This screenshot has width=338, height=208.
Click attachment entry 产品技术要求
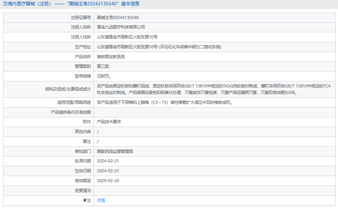point(109,122)
